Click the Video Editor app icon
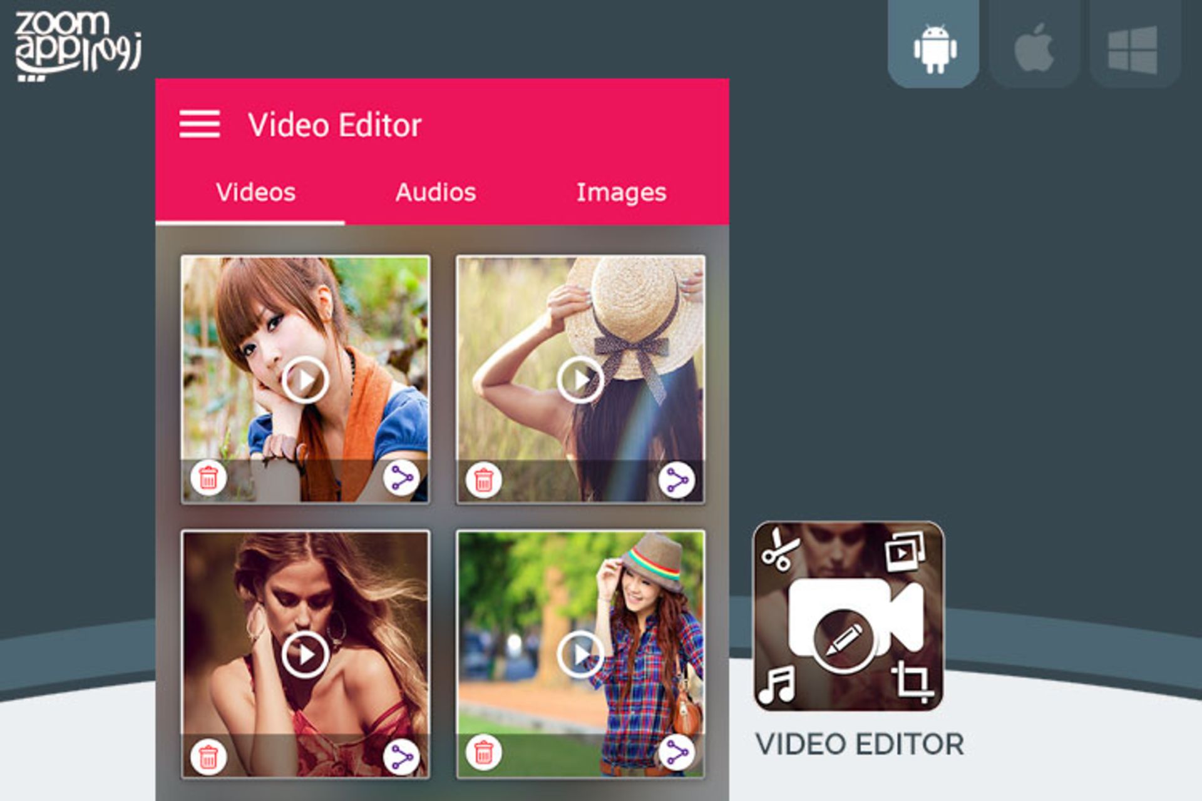1202x801 pixels. pyautogui.click(x=848, y=616)
